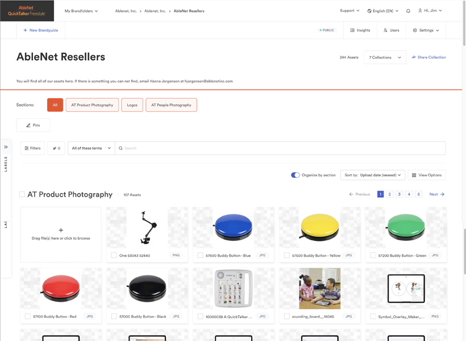Click the Search assets input field

pyautogui.click(x=280, y=148)
